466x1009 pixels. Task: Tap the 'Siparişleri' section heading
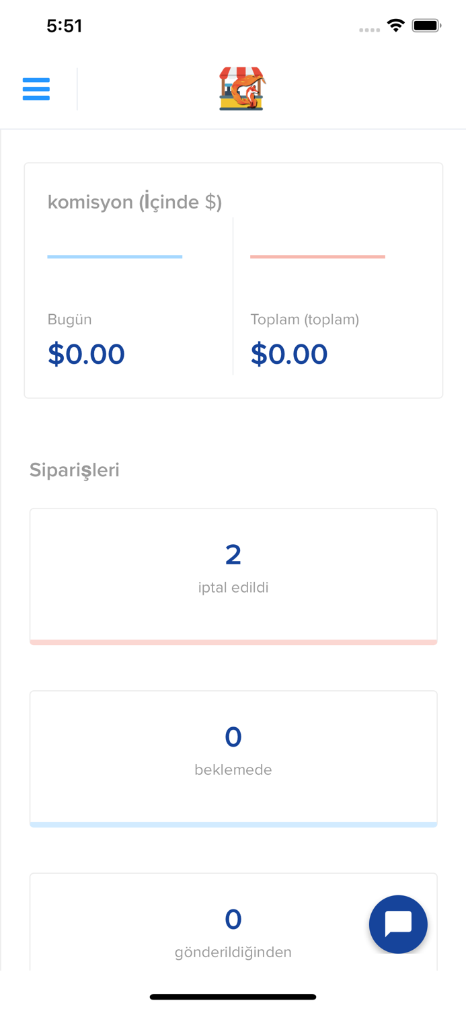(x=74, y=470)
